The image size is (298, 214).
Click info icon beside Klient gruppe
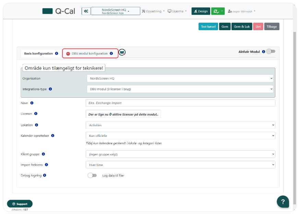click(x=43, y=154)
